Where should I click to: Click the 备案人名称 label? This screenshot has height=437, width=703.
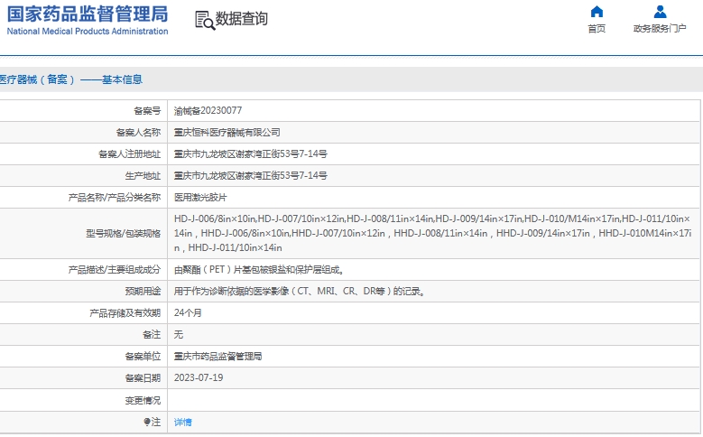[x=138, y=133]
